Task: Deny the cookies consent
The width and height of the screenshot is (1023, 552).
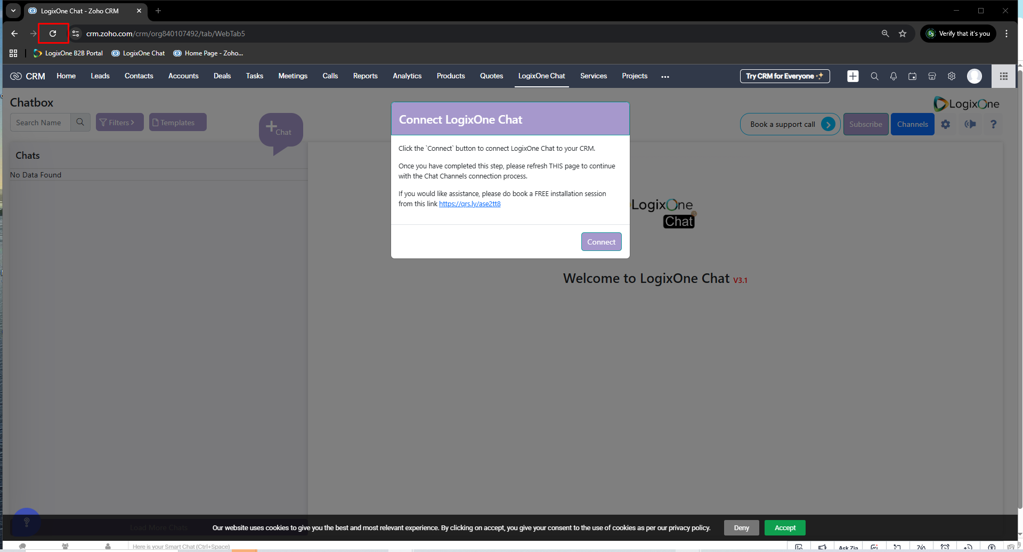Action: [742, 528]
